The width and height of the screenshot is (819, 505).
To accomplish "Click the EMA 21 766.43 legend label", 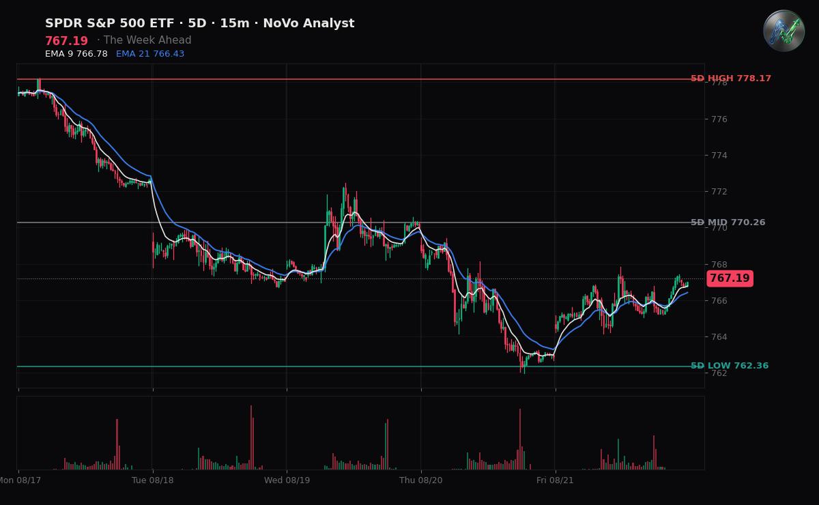I will tap(150, 54).
